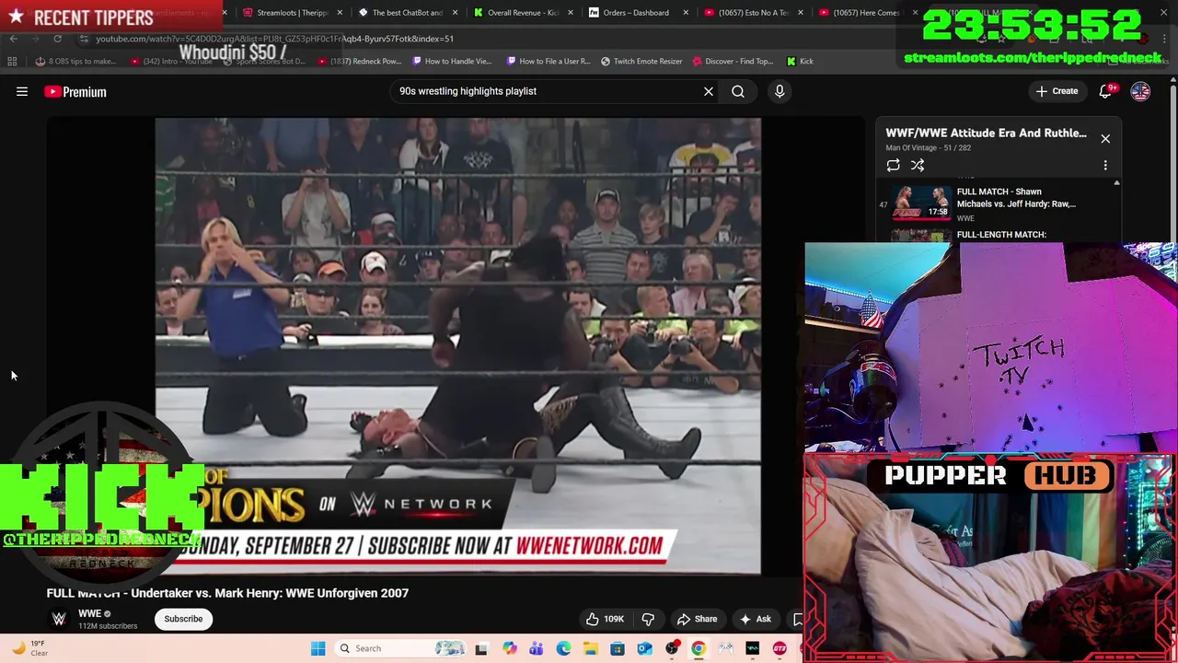
Task: Click the Ask button
Action: pyautogui.click(x=755, y=619)
